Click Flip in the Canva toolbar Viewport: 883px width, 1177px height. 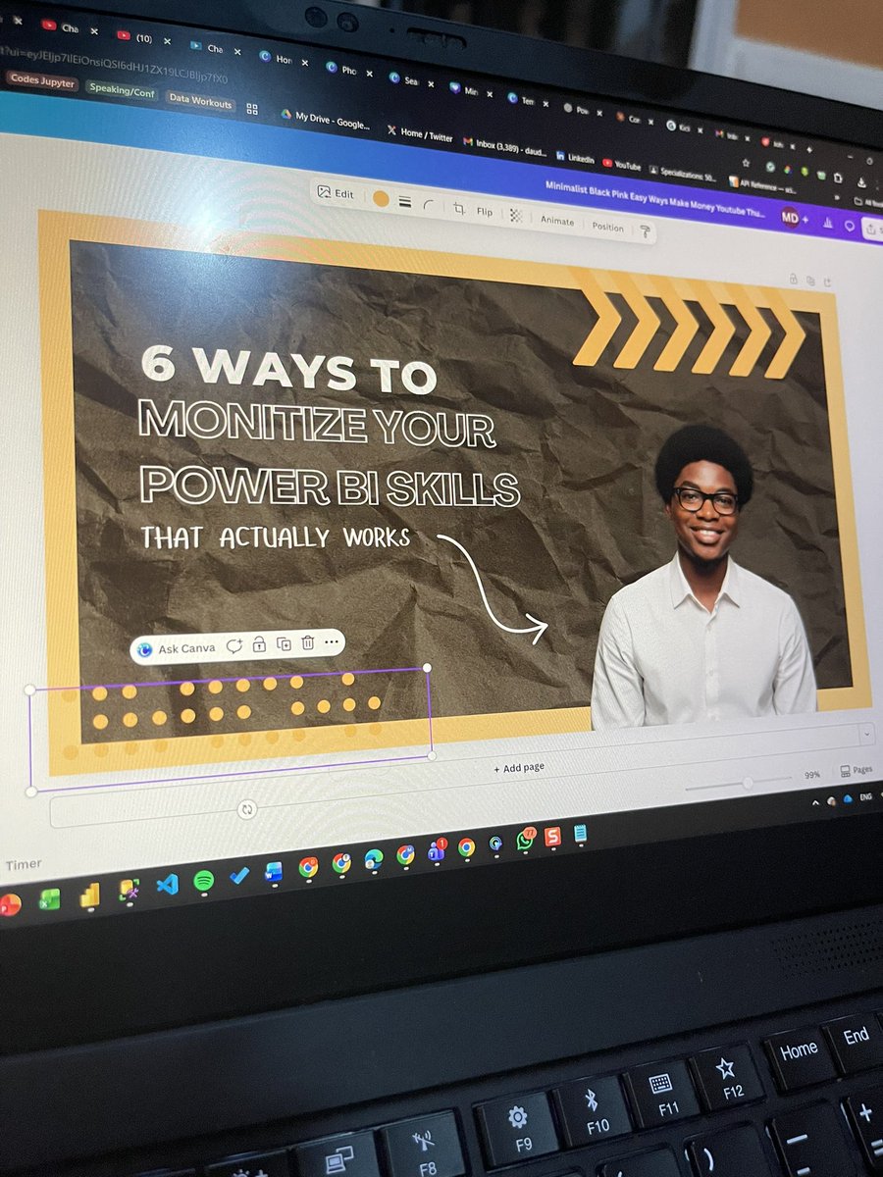(485, 212)
